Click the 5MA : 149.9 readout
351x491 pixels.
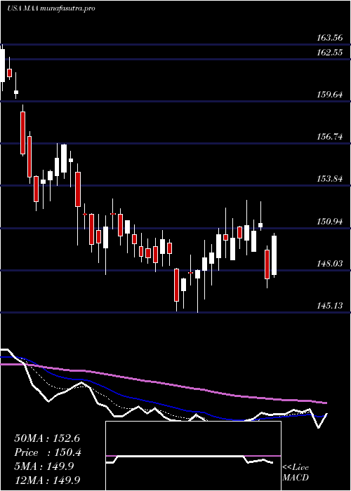[44, 466]
